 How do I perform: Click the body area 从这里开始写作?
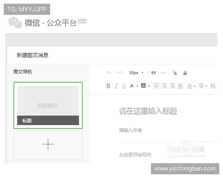[x=135, y=155]
